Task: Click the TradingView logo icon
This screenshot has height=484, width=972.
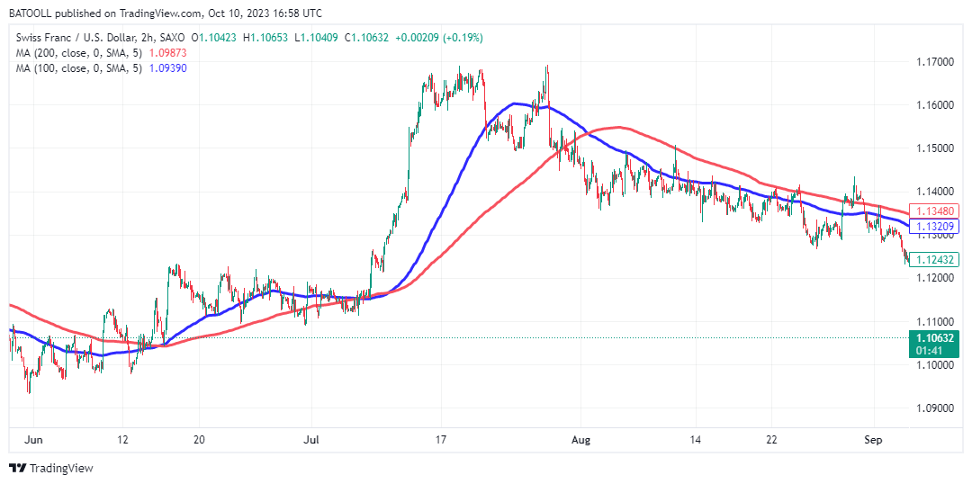Action: 17,468
